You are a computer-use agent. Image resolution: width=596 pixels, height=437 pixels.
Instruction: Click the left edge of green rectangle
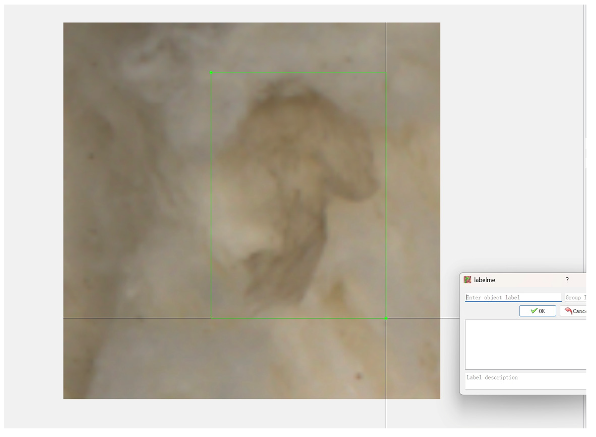pos(211,196)
